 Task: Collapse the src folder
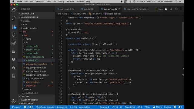tap(25, 32)
